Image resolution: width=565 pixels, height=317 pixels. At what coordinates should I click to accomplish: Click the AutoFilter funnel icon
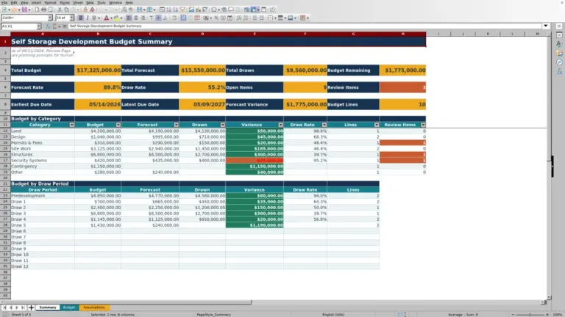[x=182, y=10]
